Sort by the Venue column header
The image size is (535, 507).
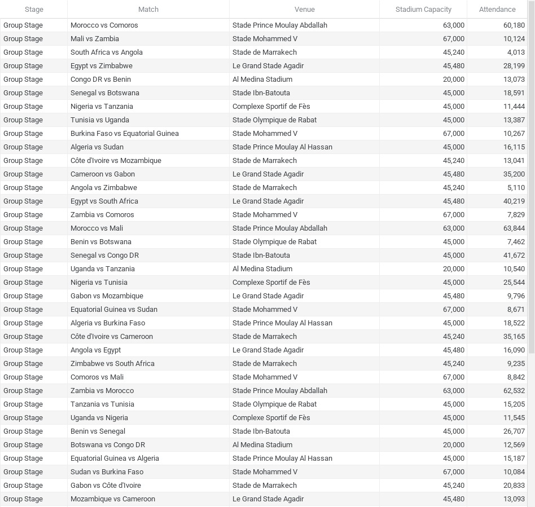pos(304,9)
